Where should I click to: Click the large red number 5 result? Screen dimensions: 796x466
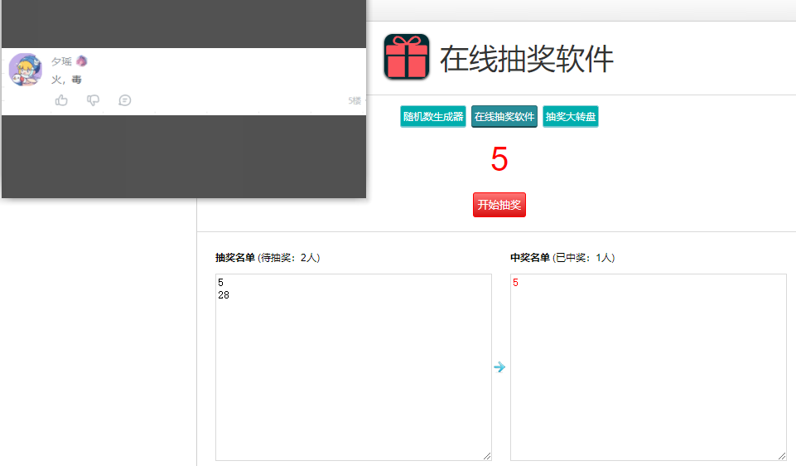[x=499, y=160]
